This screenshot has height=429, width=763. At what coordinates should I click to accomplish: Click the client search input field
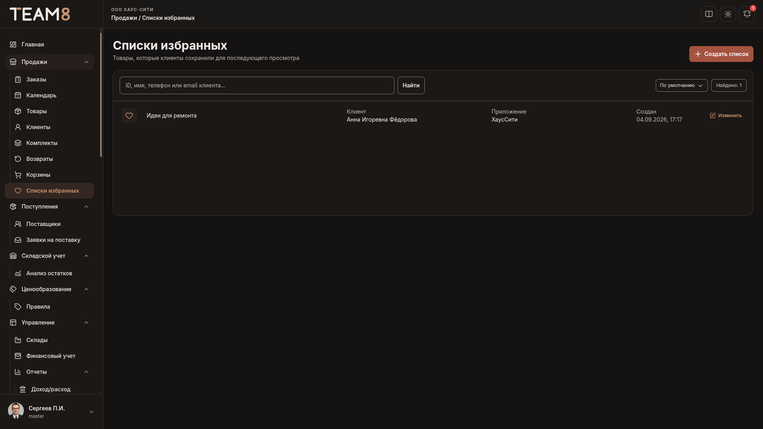[257, 85]
